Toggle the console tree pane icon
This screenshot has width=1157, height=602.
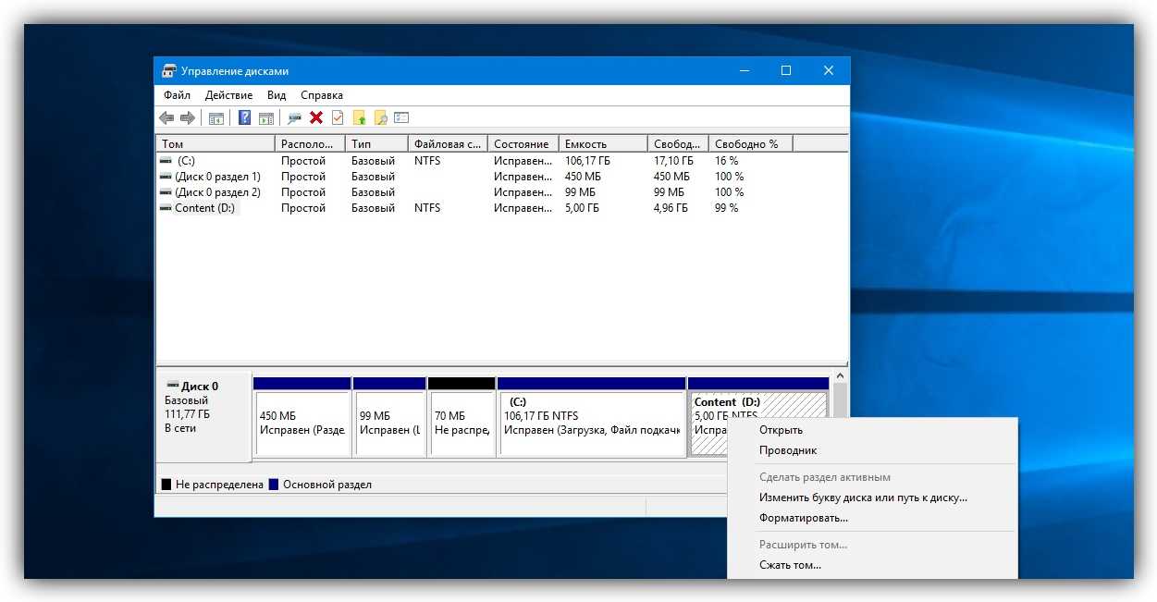click(x=216, y=117)
